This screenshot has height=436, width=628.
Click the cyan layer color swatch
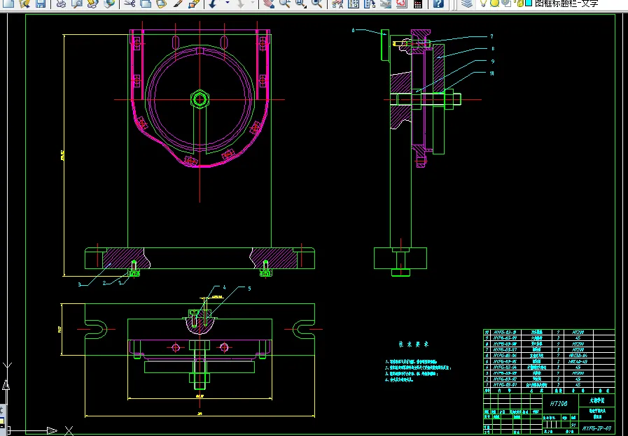(x=529, y=3)
